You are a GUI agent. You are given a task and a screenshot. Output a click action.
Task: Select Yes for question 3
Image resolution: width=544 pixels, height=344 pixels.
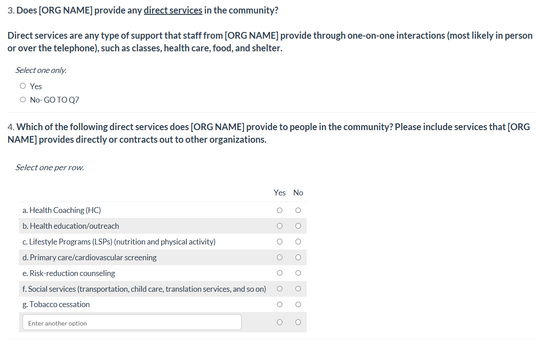23,86
